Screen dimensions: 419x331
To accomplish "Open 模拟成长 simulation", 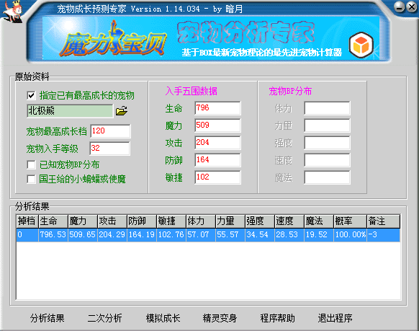I will (x=163, y=318).
